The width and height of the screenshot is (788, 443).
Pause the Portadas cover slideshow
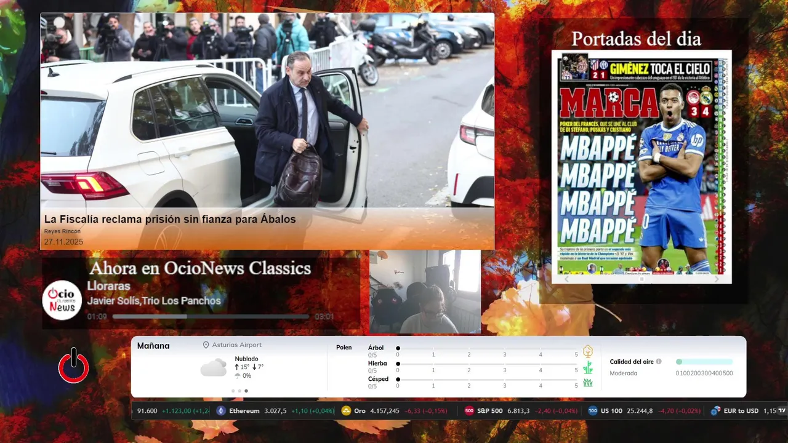click(641, 279)
